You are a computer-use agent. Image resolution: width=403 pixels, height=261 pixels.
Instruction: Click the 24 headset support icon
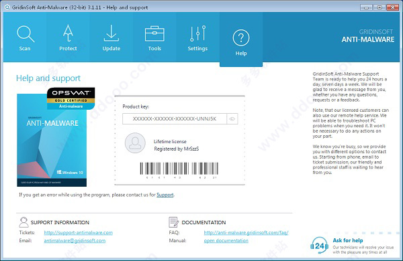(319, 246)
